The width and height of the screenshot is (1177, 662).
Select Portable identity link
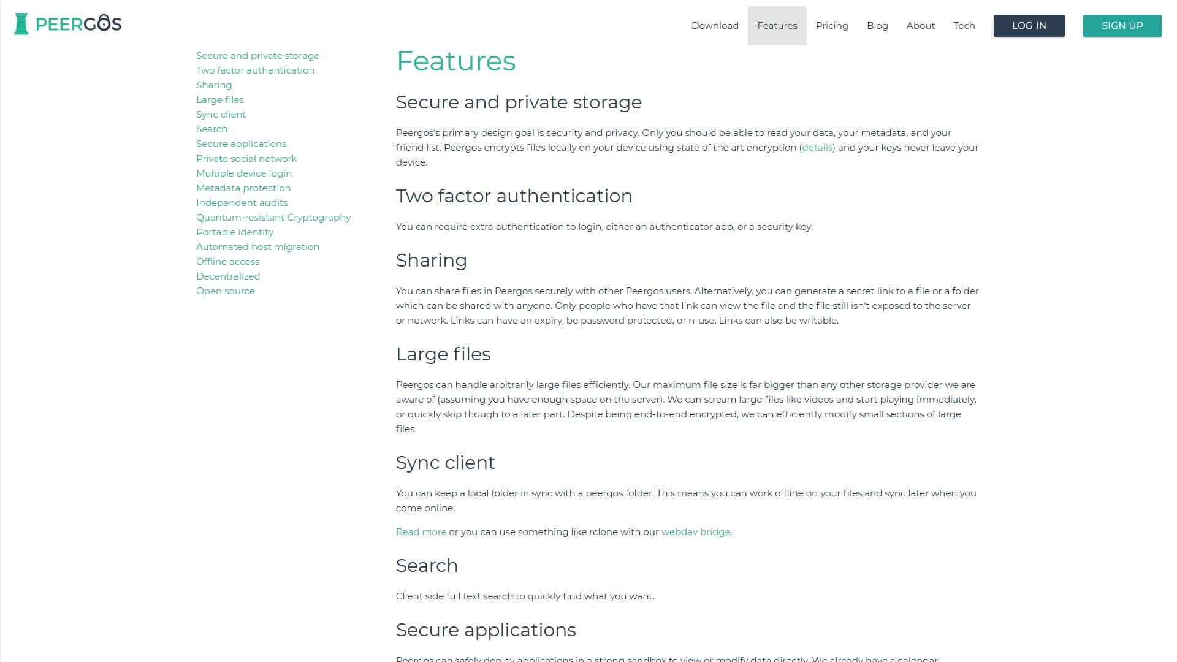point(235,232)
